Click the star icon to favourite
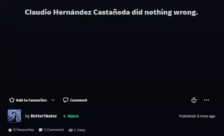This screenshot has width=224, height=136. point(12,100)
